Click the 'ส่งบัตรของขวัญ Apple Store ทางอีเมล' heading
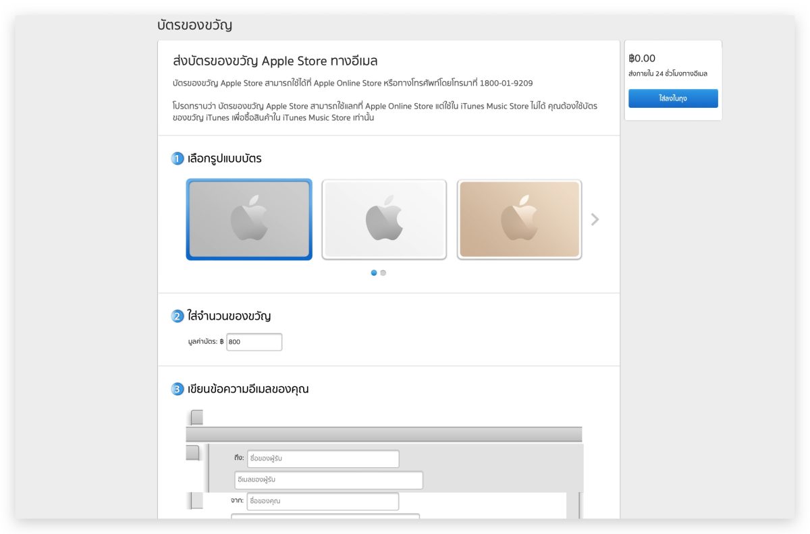This screenshot has width=810, height=534. click(275, 61)
